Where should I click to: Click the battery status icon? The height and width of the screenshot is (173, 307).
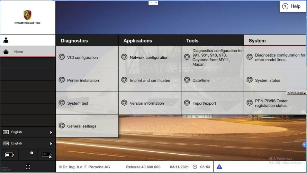pos(9,155)
